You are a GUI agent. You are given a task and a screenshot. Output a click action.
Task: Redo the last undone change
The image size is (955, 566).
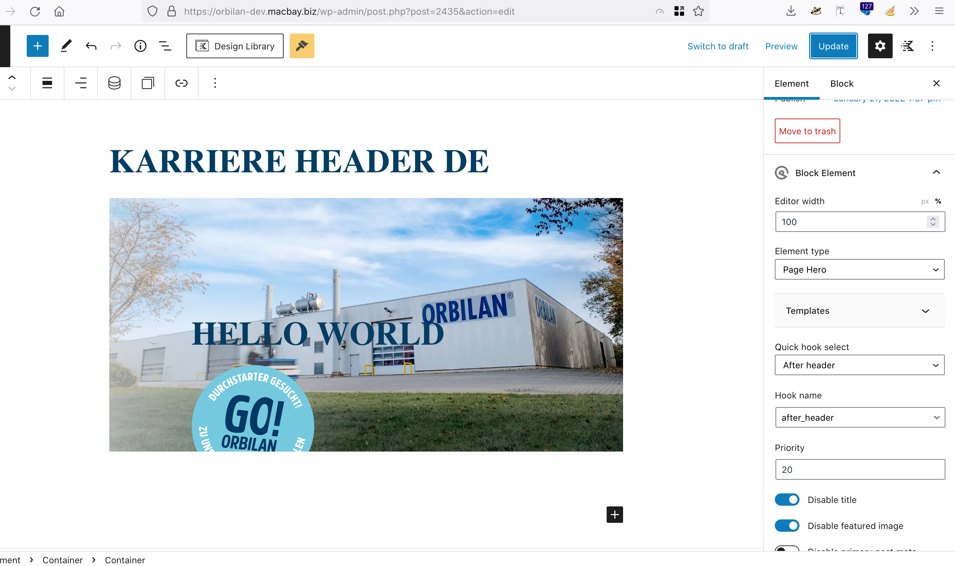point(115,46)
